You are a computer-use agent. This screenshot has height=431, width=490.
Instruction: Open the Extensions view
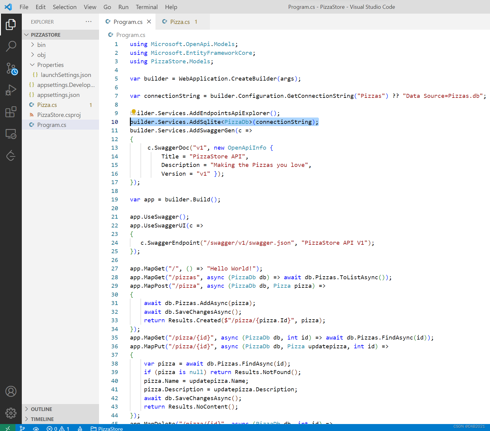click(x=11, y=112)
